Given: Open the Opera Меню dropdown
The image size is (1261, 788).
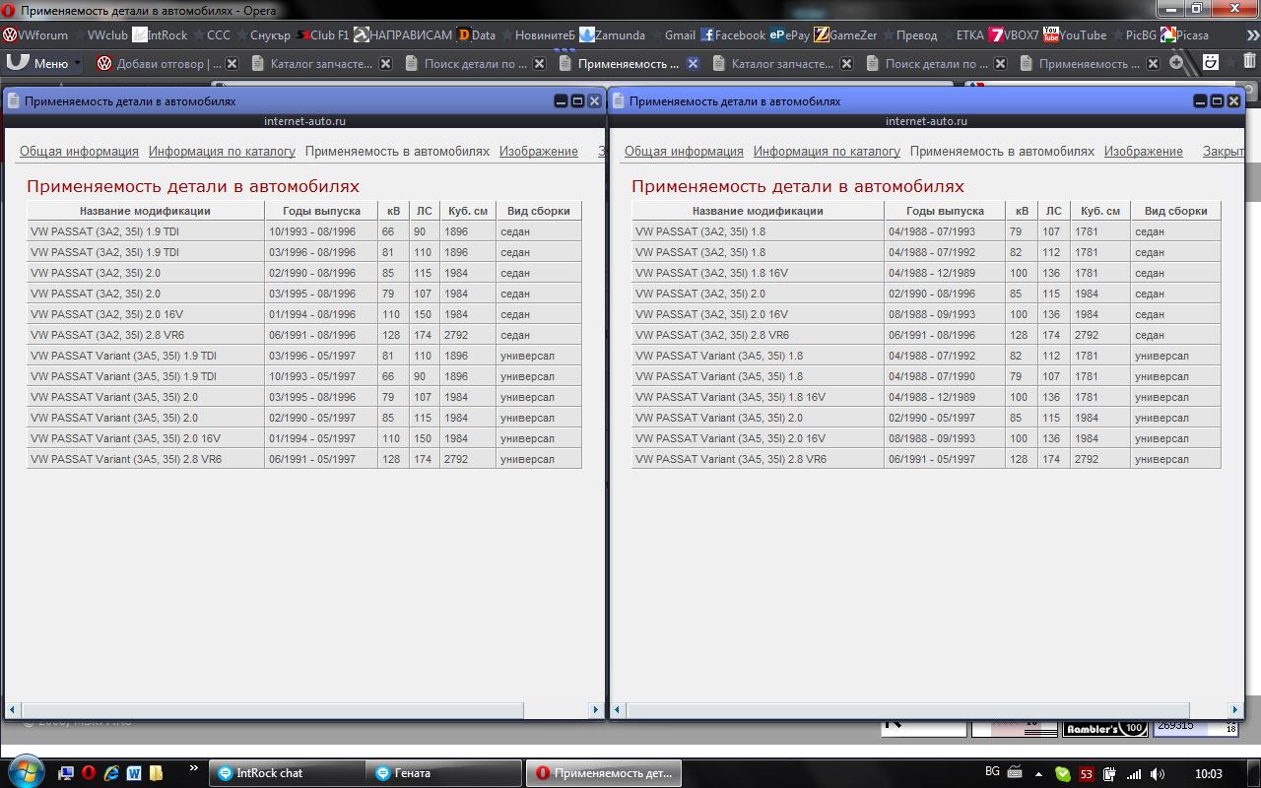Looking at the screenshot, I should pyautogui.click(x=44, y=63).
